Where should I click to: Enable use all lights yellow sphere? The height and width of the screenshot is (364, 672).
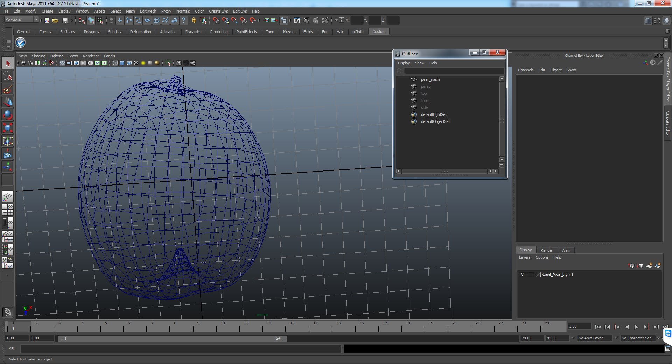tap(143, 63)
